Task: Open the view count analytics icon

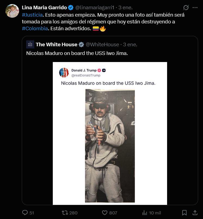Action: [x=145, y=212]
